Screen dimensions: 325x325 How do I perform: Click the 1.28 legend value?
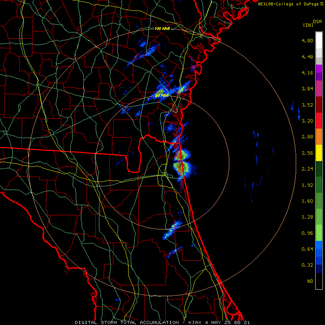pyautogui.click(x=307, y=217)
